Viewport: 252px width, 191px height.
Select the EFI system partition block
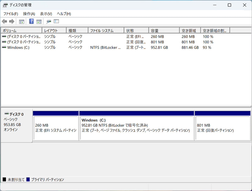tap(56, 123)
